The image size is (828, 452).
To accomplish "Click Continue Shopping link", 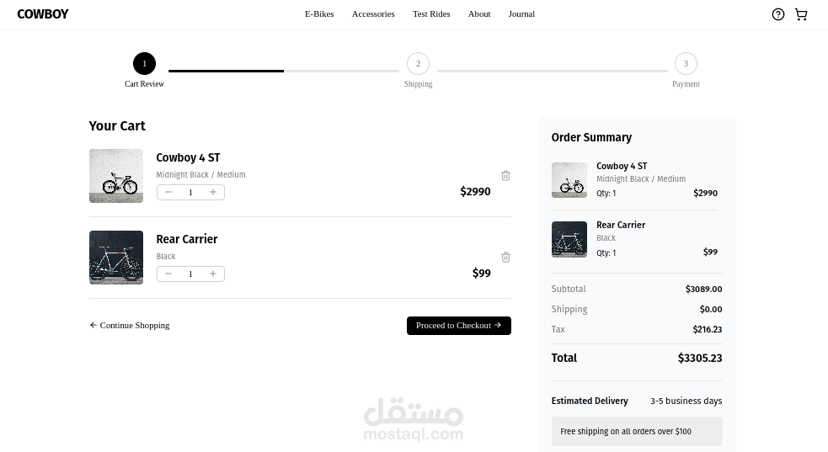I will tap(130, 326).
